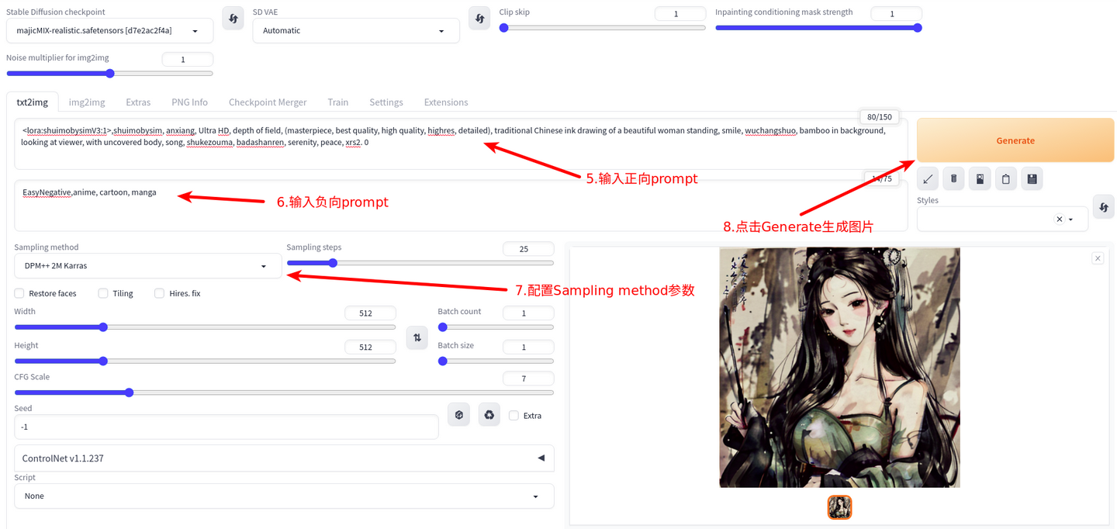Enable the Hires. fix checkbox
The height and width of the screenshot is (529, 1117).
pos(160,293)
